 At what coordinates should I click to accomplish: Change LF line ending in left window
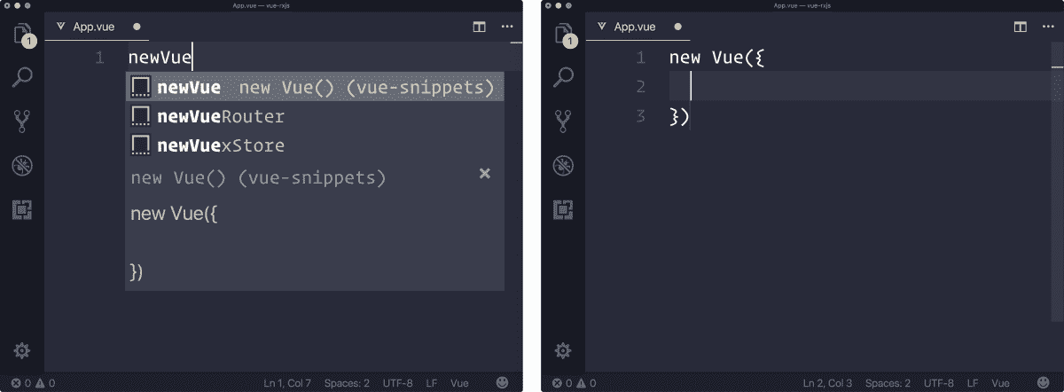(431, 383)
